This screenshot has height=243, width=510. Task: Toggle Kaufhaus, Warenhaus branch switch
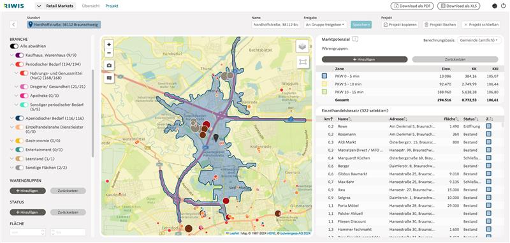click(x=20, y=55)
